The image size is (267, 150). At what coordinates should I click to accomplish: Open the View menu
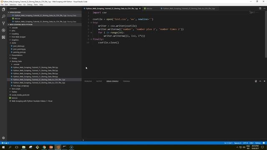tap(20, 5)
